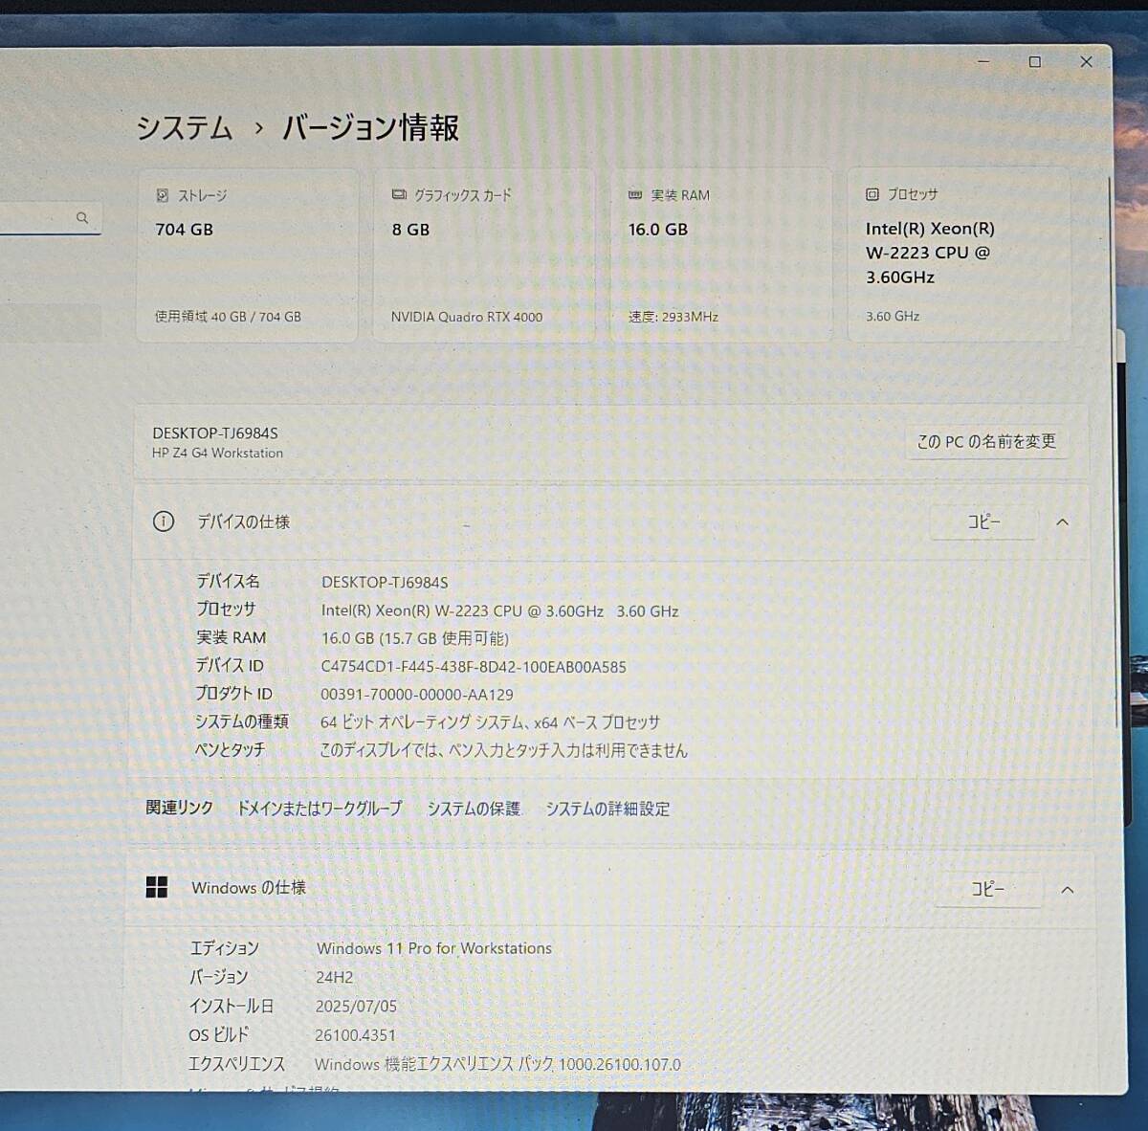Click the RAM icon on the 実装 RAM card

coord(635,195)
